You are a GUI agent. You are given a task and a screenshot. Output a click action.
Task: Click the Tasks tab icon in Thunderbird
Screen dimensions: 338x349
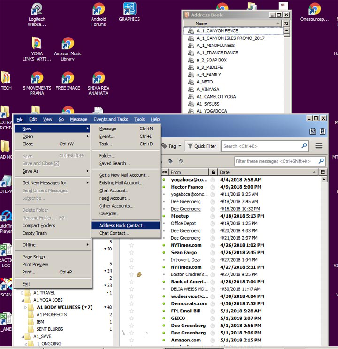[x=323, y=131]
